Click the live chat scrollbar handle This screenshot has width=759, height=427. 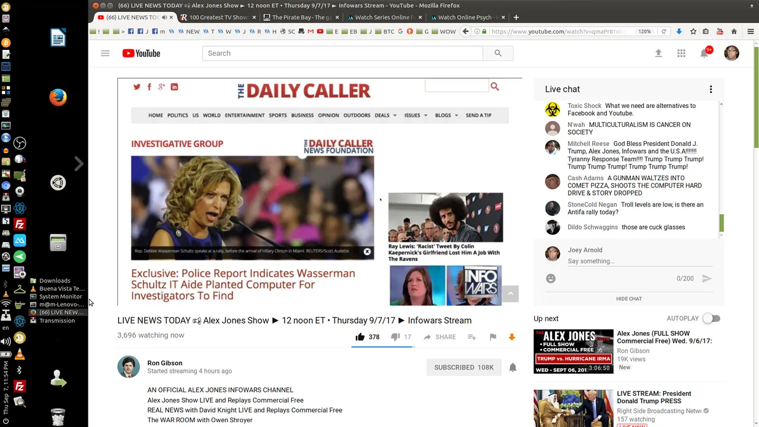[722, 224]
